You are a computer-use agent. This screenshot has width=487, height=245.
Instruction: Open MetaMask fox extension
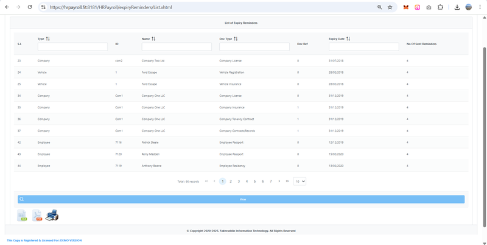406,7
